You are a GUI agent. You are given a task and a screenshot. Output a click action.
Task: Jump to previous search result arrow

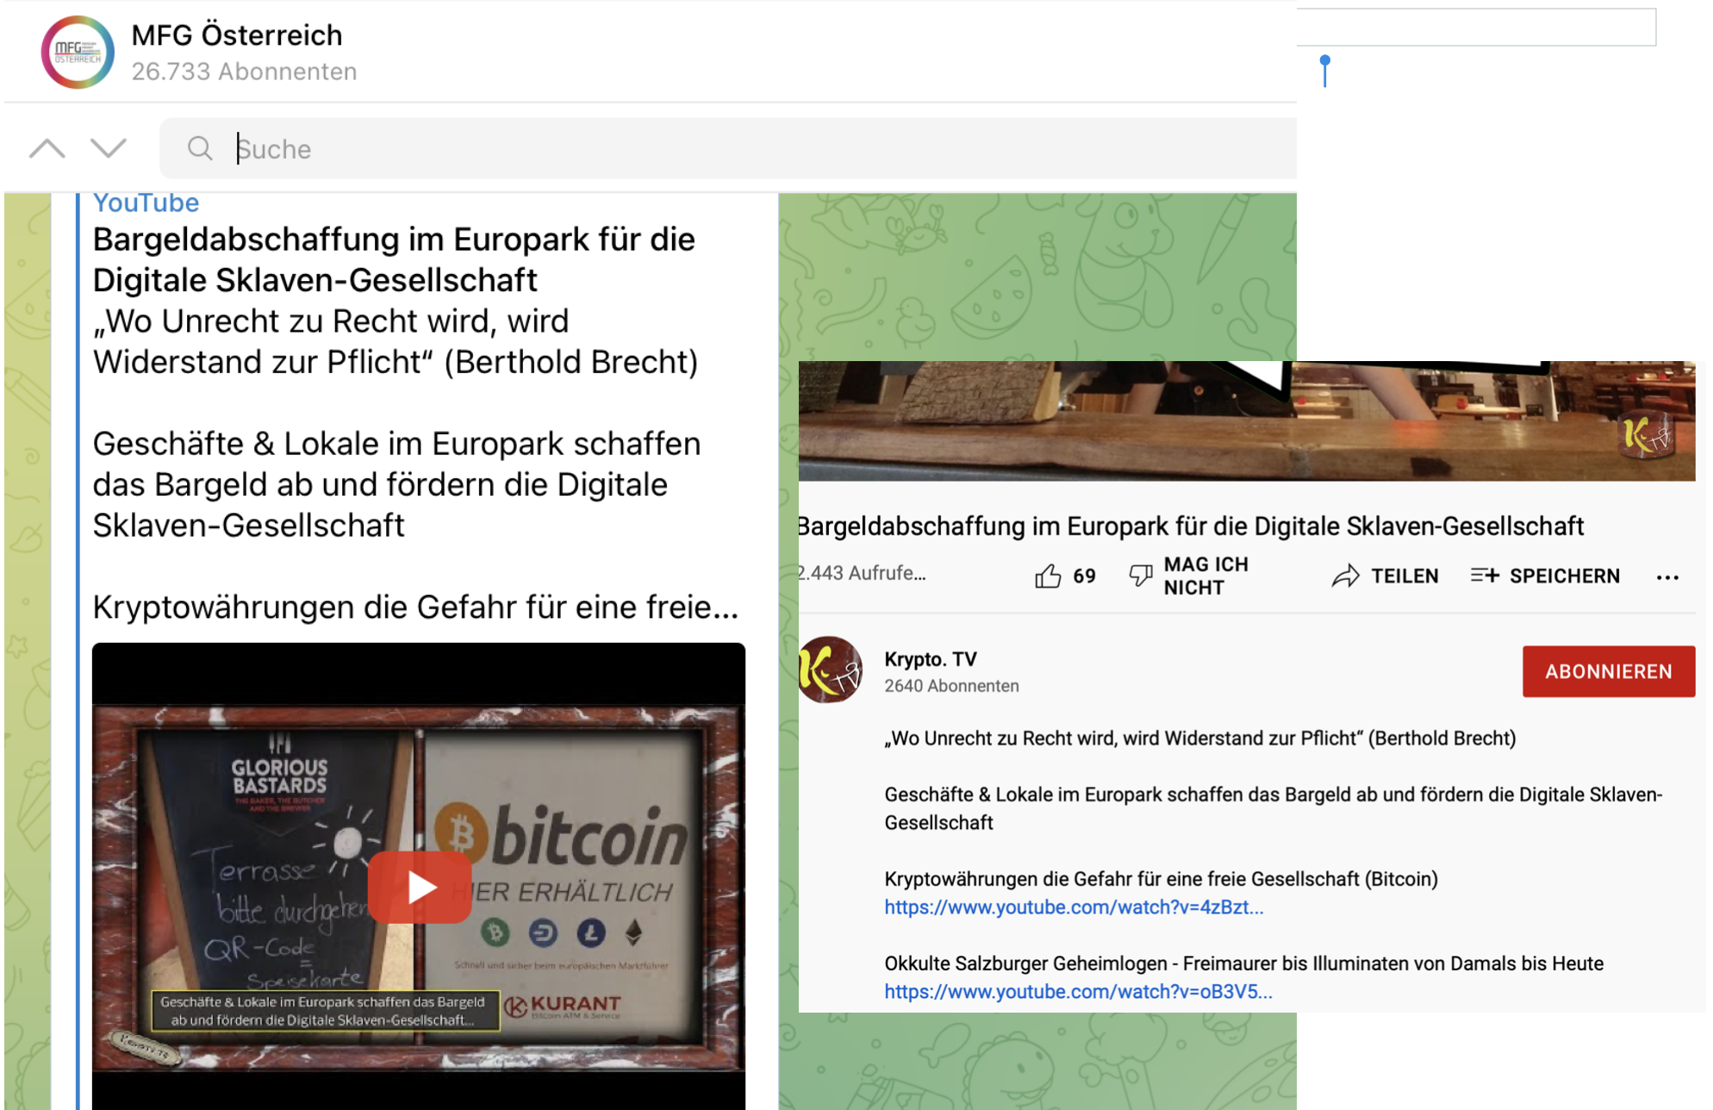tap(47, 148)
